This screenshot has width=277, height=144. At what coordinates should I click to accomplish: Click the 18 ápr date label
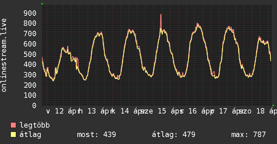[267, 111]
